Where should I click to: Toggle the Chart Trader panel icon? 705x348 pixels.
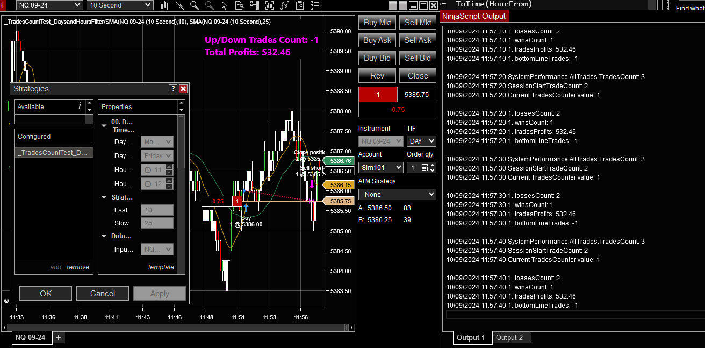[254, 6]
